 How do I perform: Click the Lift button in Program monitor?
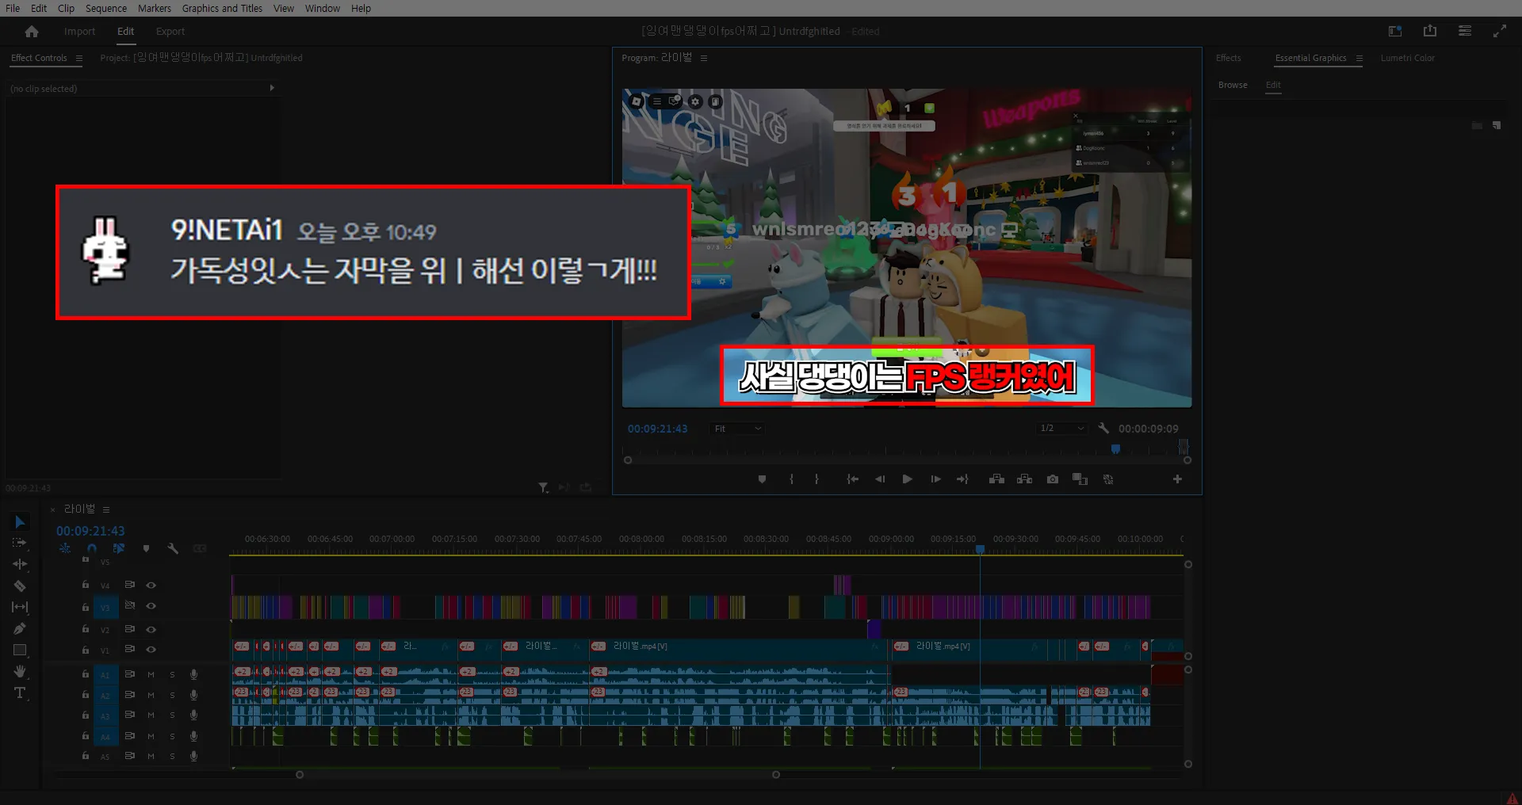pos(996,479)
